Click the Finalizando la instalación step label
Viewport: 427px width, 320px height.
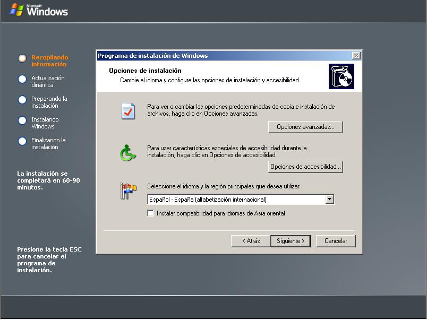click(48, 143)
